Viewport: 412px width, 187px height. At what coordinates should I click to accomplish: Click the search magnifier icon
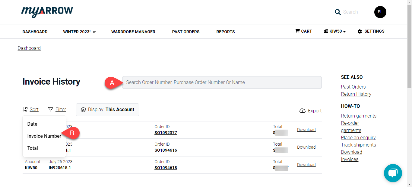click(x=338, y=12)
